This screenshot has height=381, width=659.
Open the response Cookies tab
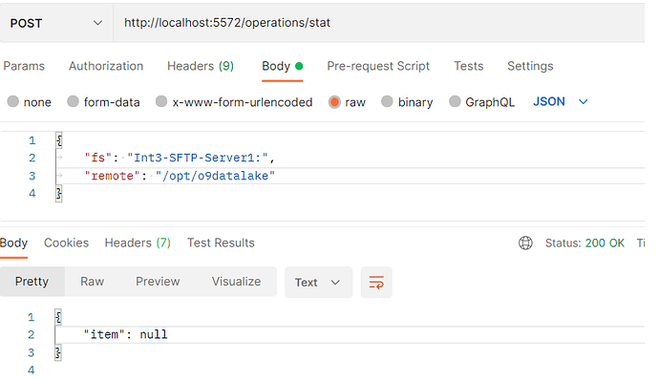click(67, 243)
